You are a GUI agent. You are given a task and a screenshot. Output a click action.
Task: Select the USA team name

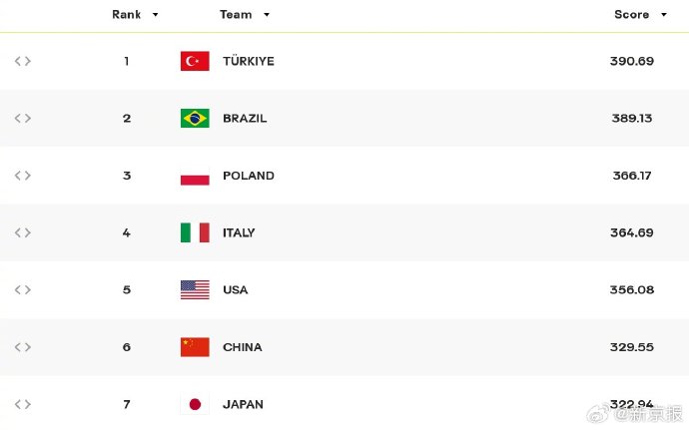[235, 290]
